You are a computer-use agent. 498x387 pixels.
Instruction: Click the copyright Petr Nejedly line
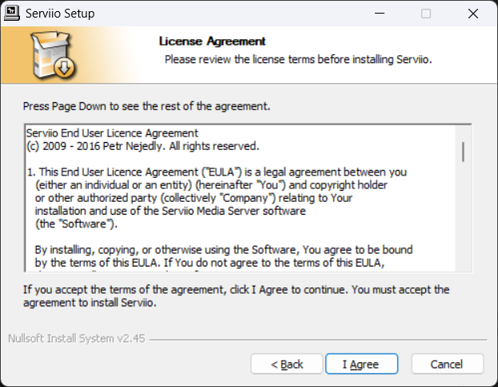[142, 146]
